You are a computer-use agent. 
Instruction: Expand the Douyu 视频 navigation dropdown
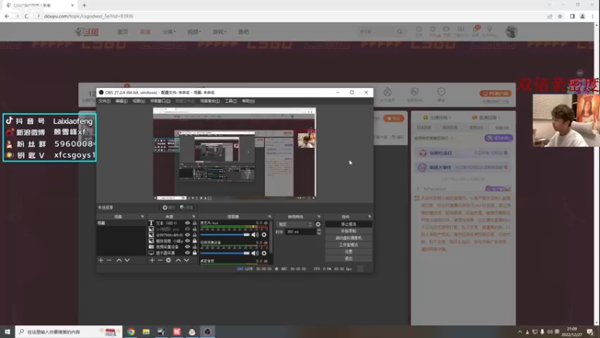(x=194, y=32)
